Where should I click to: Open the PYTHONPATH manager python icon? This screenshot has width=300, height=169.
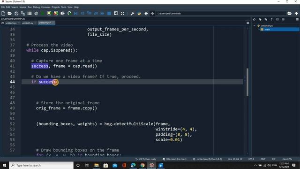click(139, 14)
